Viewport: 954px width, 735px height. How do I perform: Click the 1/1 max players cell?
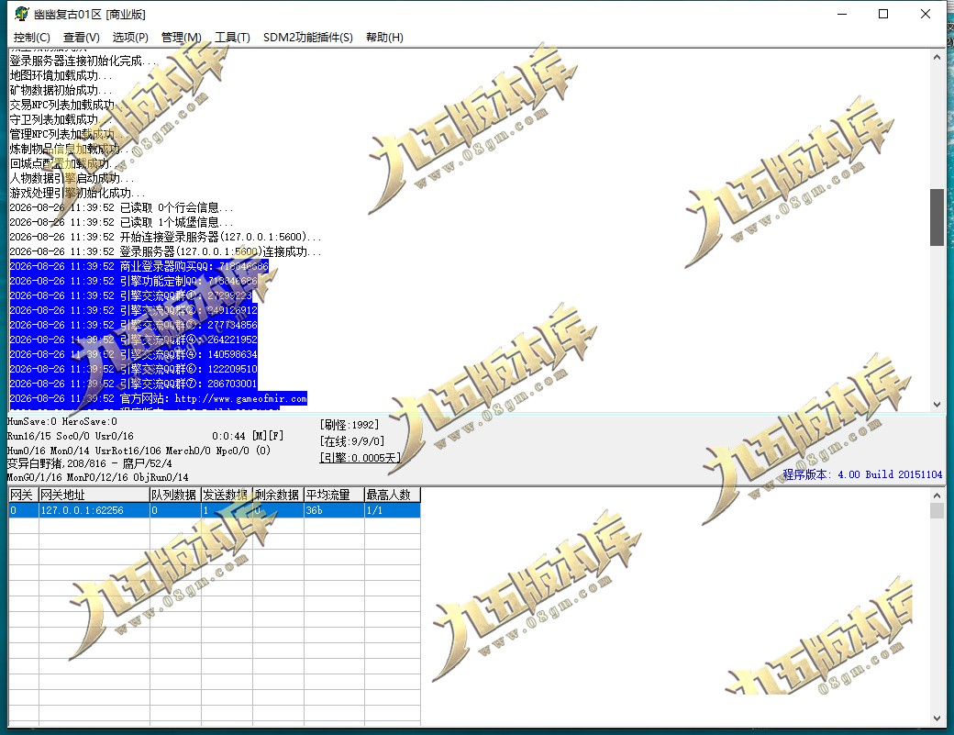pos(392,510)
